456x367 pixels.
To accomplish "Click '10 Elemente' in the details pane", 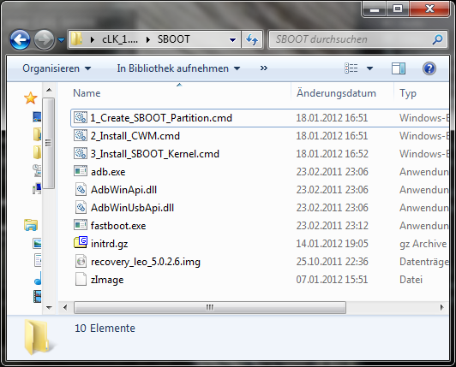I will pyautogui.click(x=105, y=329).
